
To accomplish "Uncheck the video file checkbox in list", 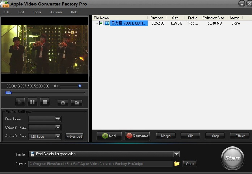I will [x=101, y=24].
